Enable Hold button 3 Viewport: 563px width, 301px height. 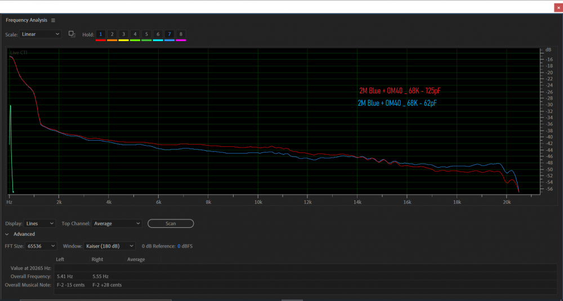(x=123, y=34)
